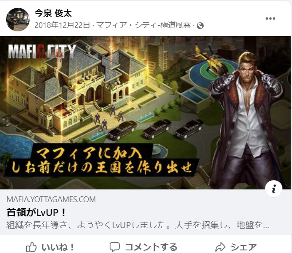Open the 今泉 俊太 profile name link
The image size is (292, 253).
(53, 13)
